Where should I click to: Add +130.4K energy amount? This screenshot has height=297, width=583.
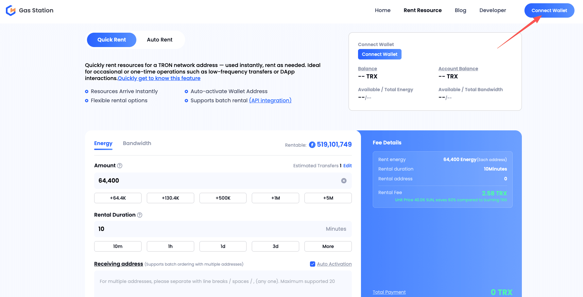170,198
